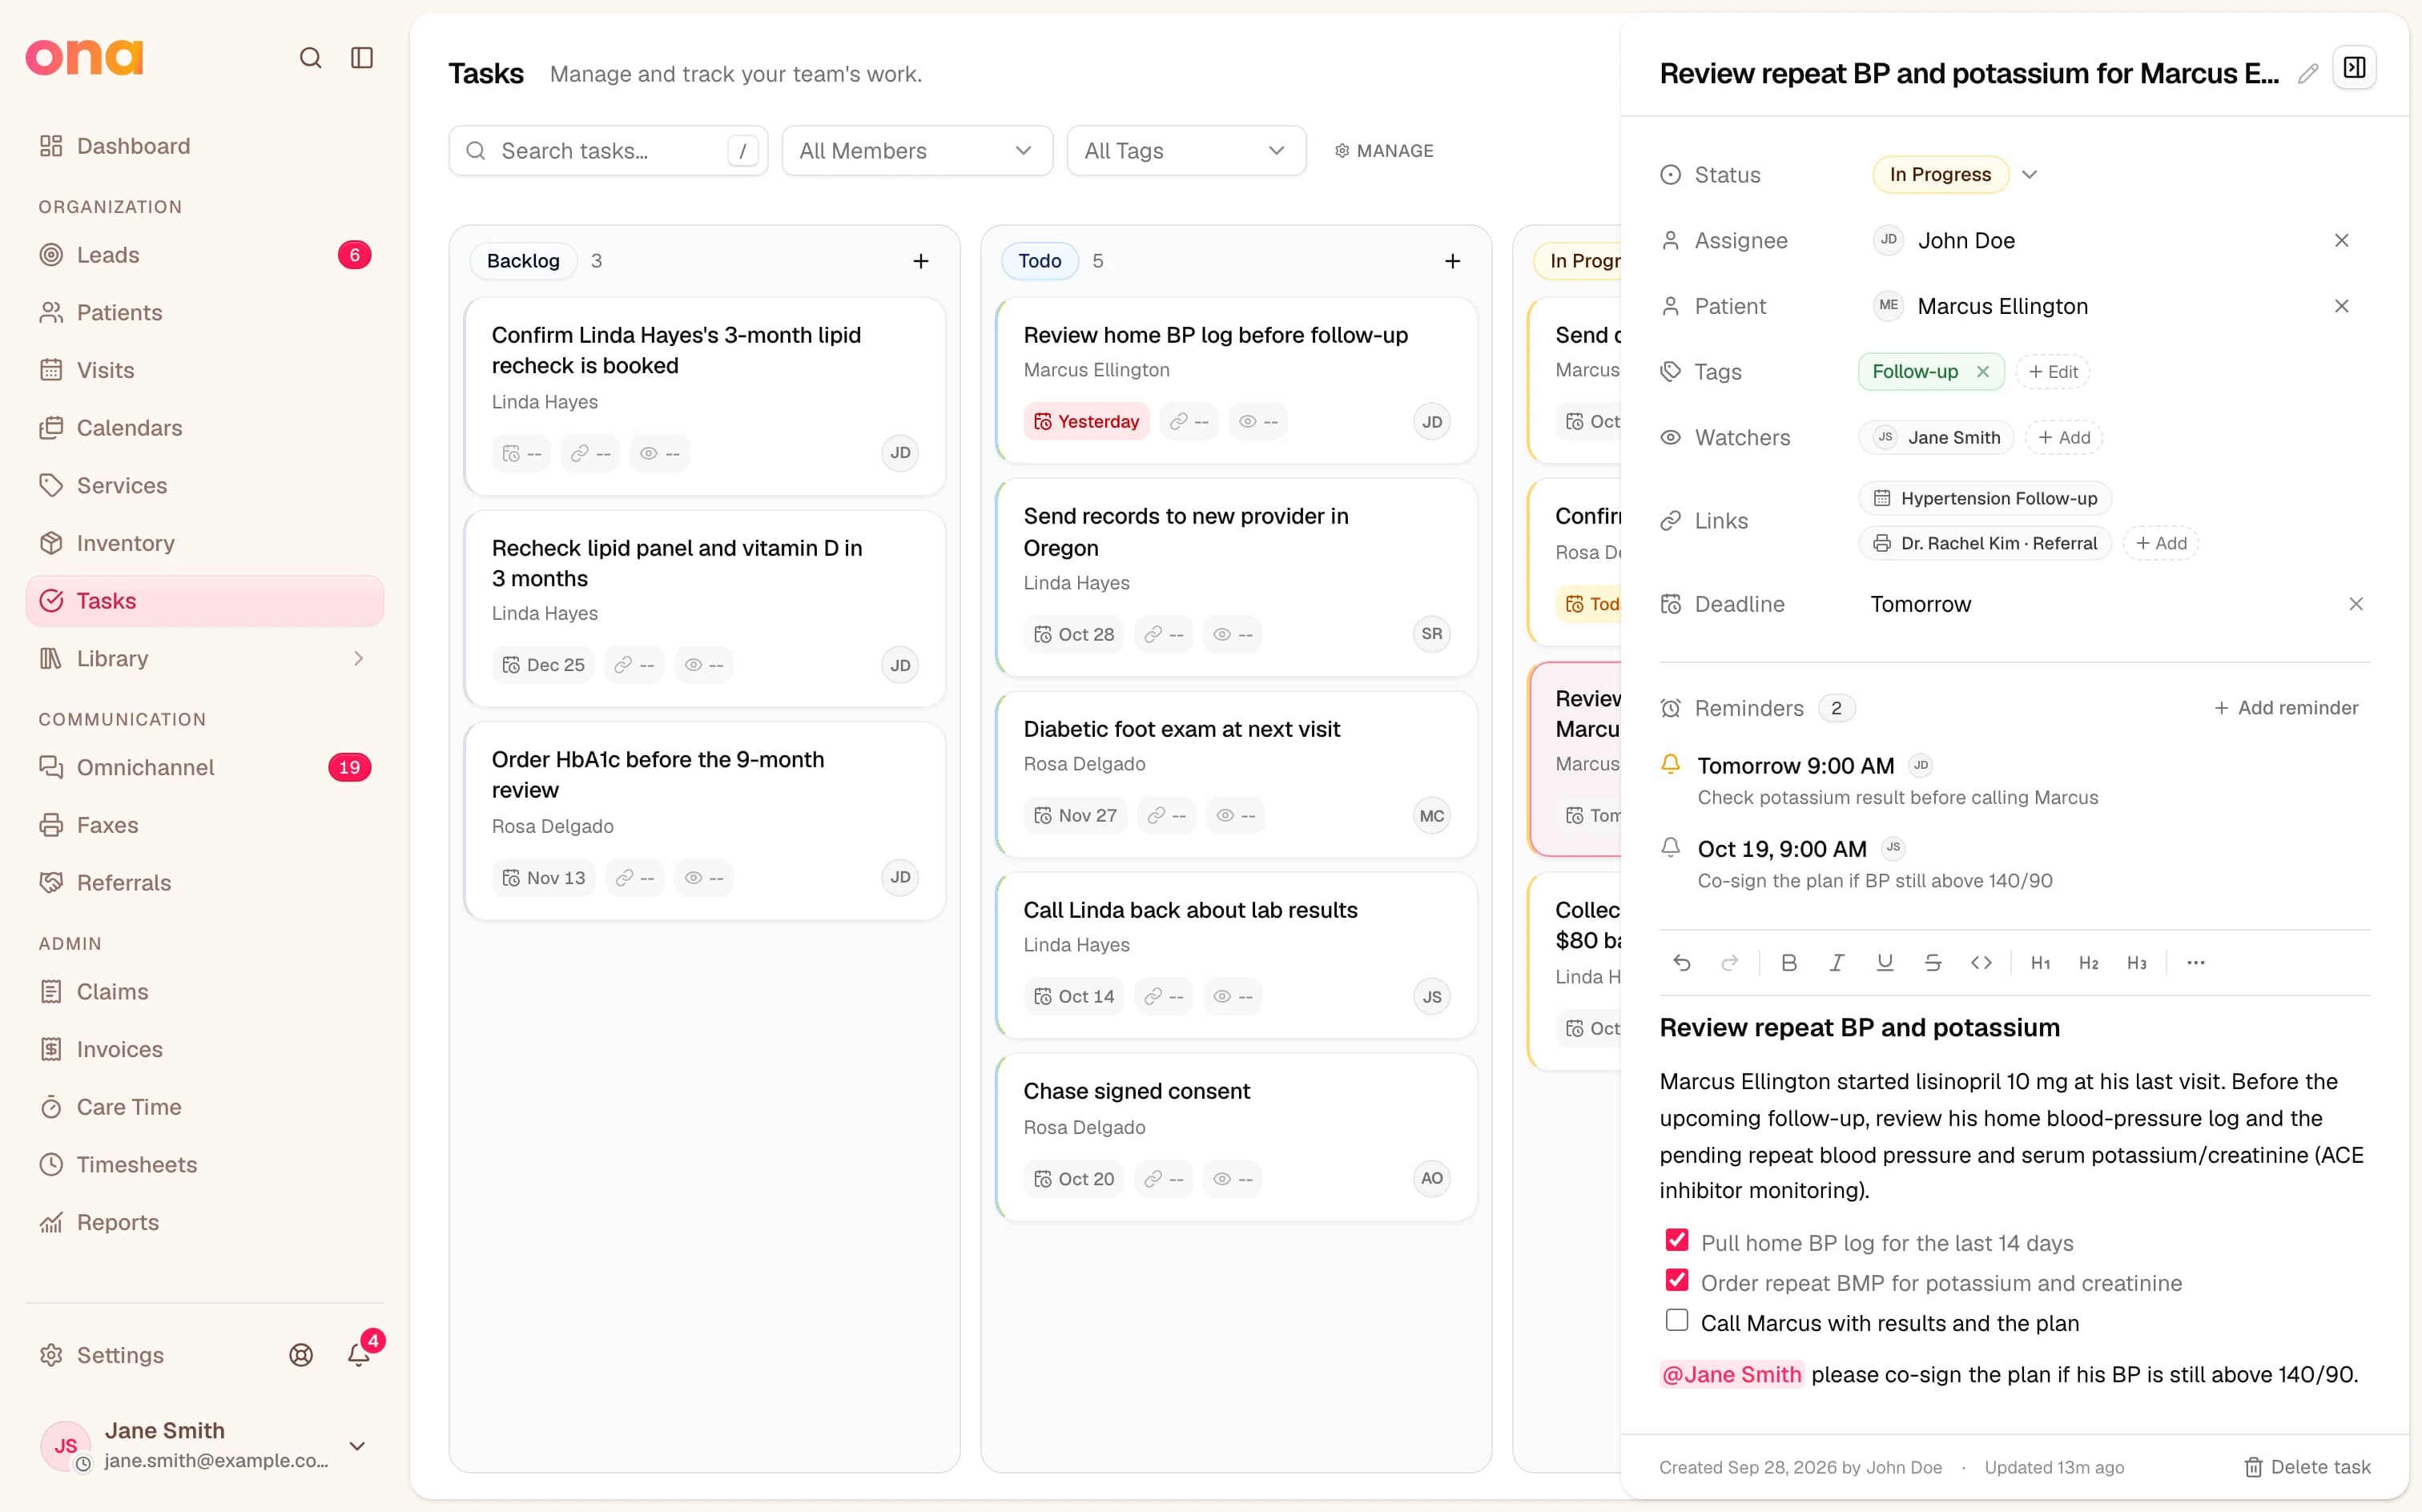Screen dimensions: 2422x1512
Task: Add a link with + Add
Action: [x=2160, y=543]
